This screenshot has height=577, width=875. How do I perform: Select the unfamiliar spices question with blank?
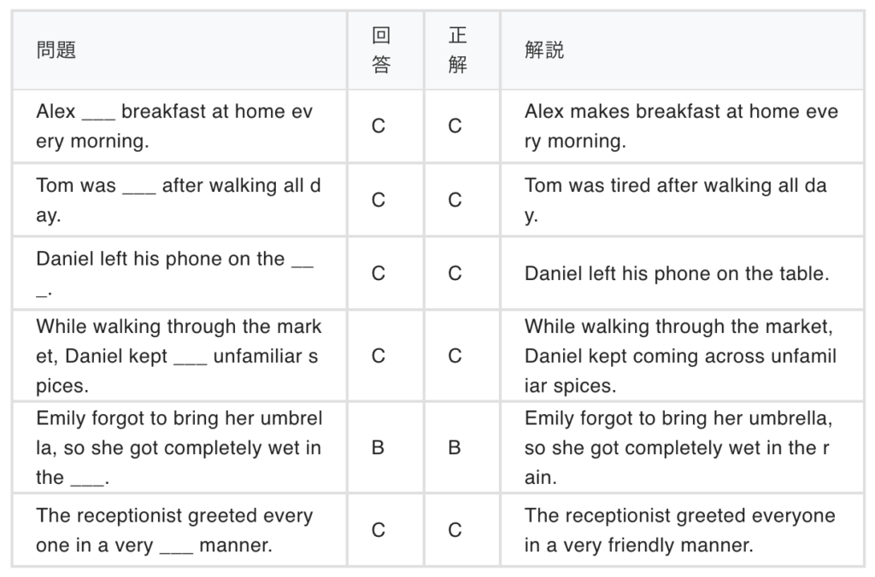tap(179, 356)
